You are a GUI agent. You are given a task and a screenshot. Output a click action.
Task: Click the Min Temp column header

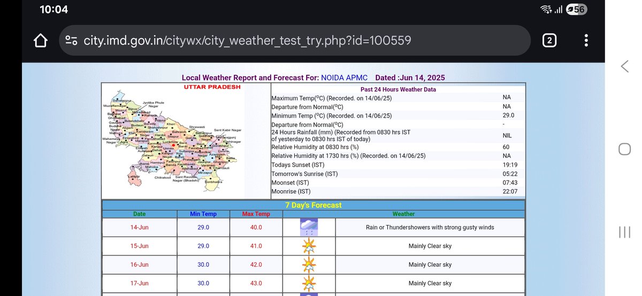pyautogui.click(x=203, y=214)
